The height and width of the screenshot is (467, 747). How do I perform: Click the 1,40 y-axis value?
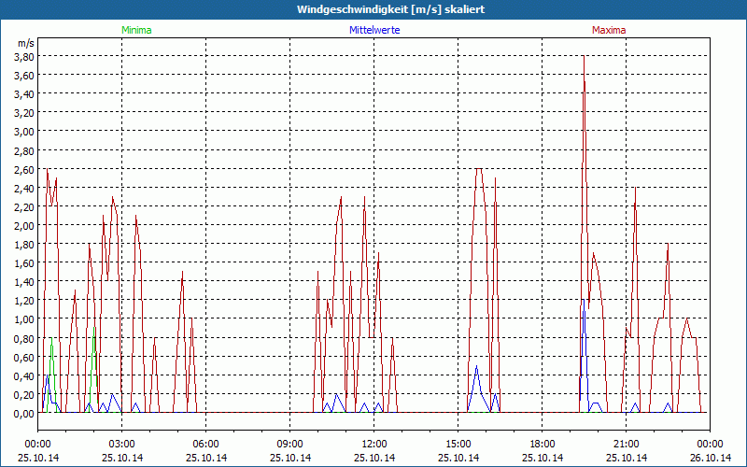[24, 282]
